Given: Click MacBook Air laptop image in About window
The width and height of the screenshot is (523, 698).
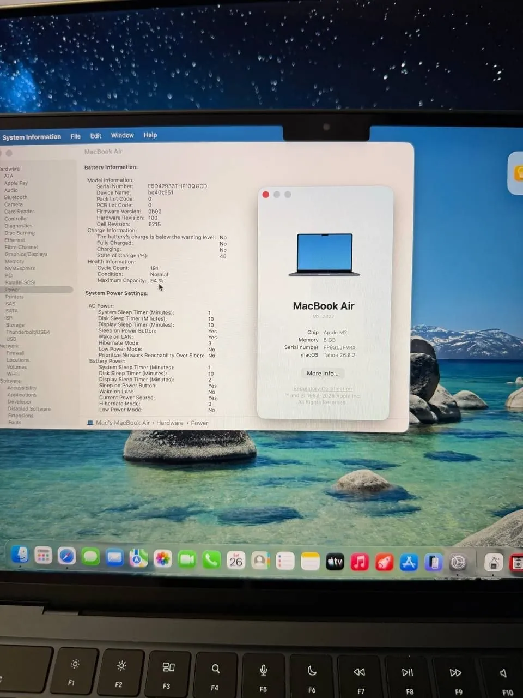Looking at the screenshot, I should (x=324, y=255).
